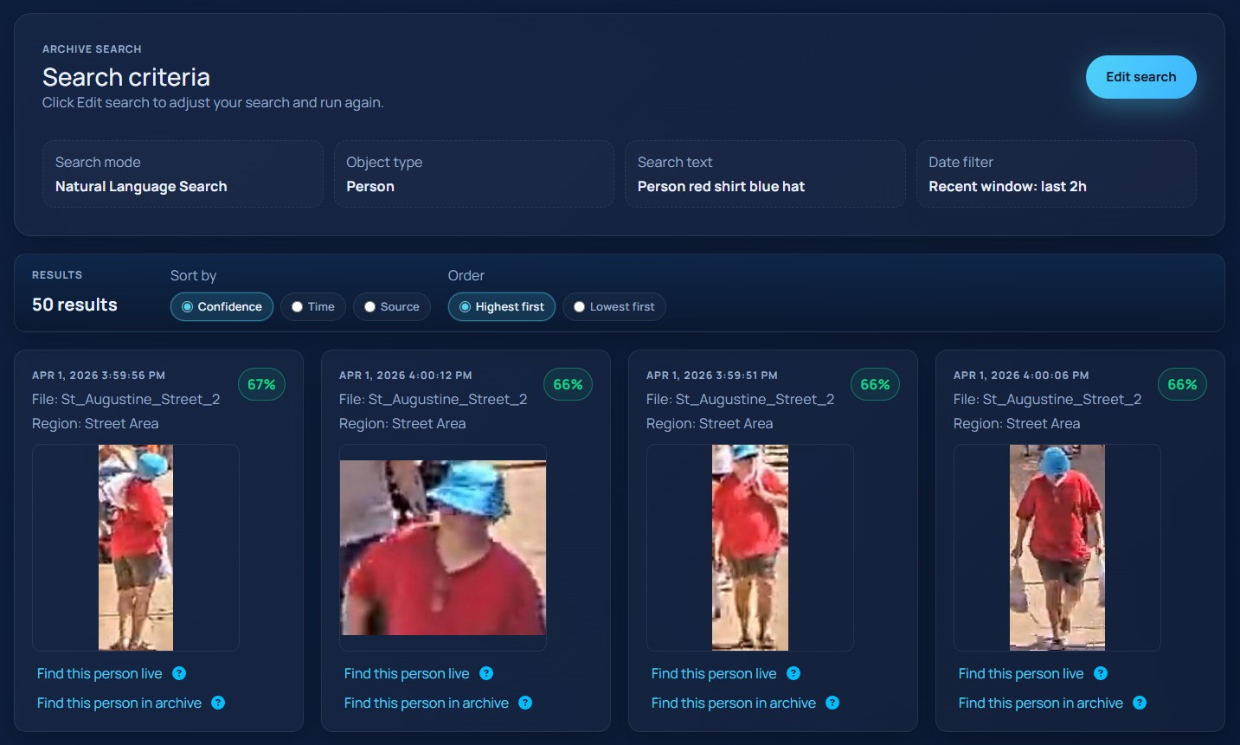Click the 66% confidence badge on the 4:00:06 PM result
Screen dimensions: 1240x745
(1182, 384)
